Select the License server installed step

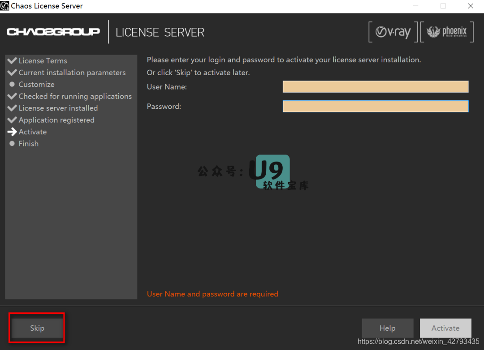point(58,108)
